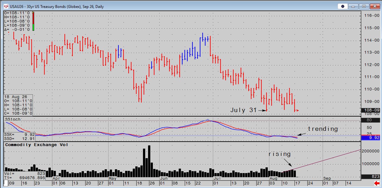Viewport: 382px width, 188px height.
Task: Select the 113-00 price scale label
Action: point(372,52)
